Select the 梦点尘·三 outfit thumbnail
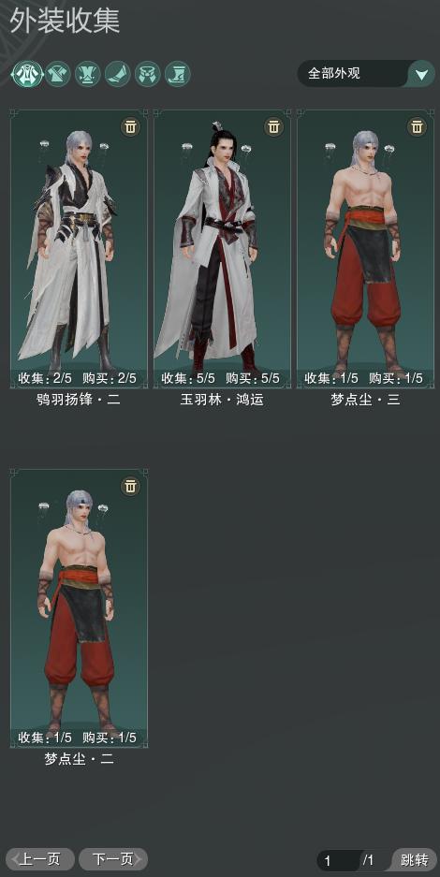This screenshot has height=877, width=440. tap(365, 249)
